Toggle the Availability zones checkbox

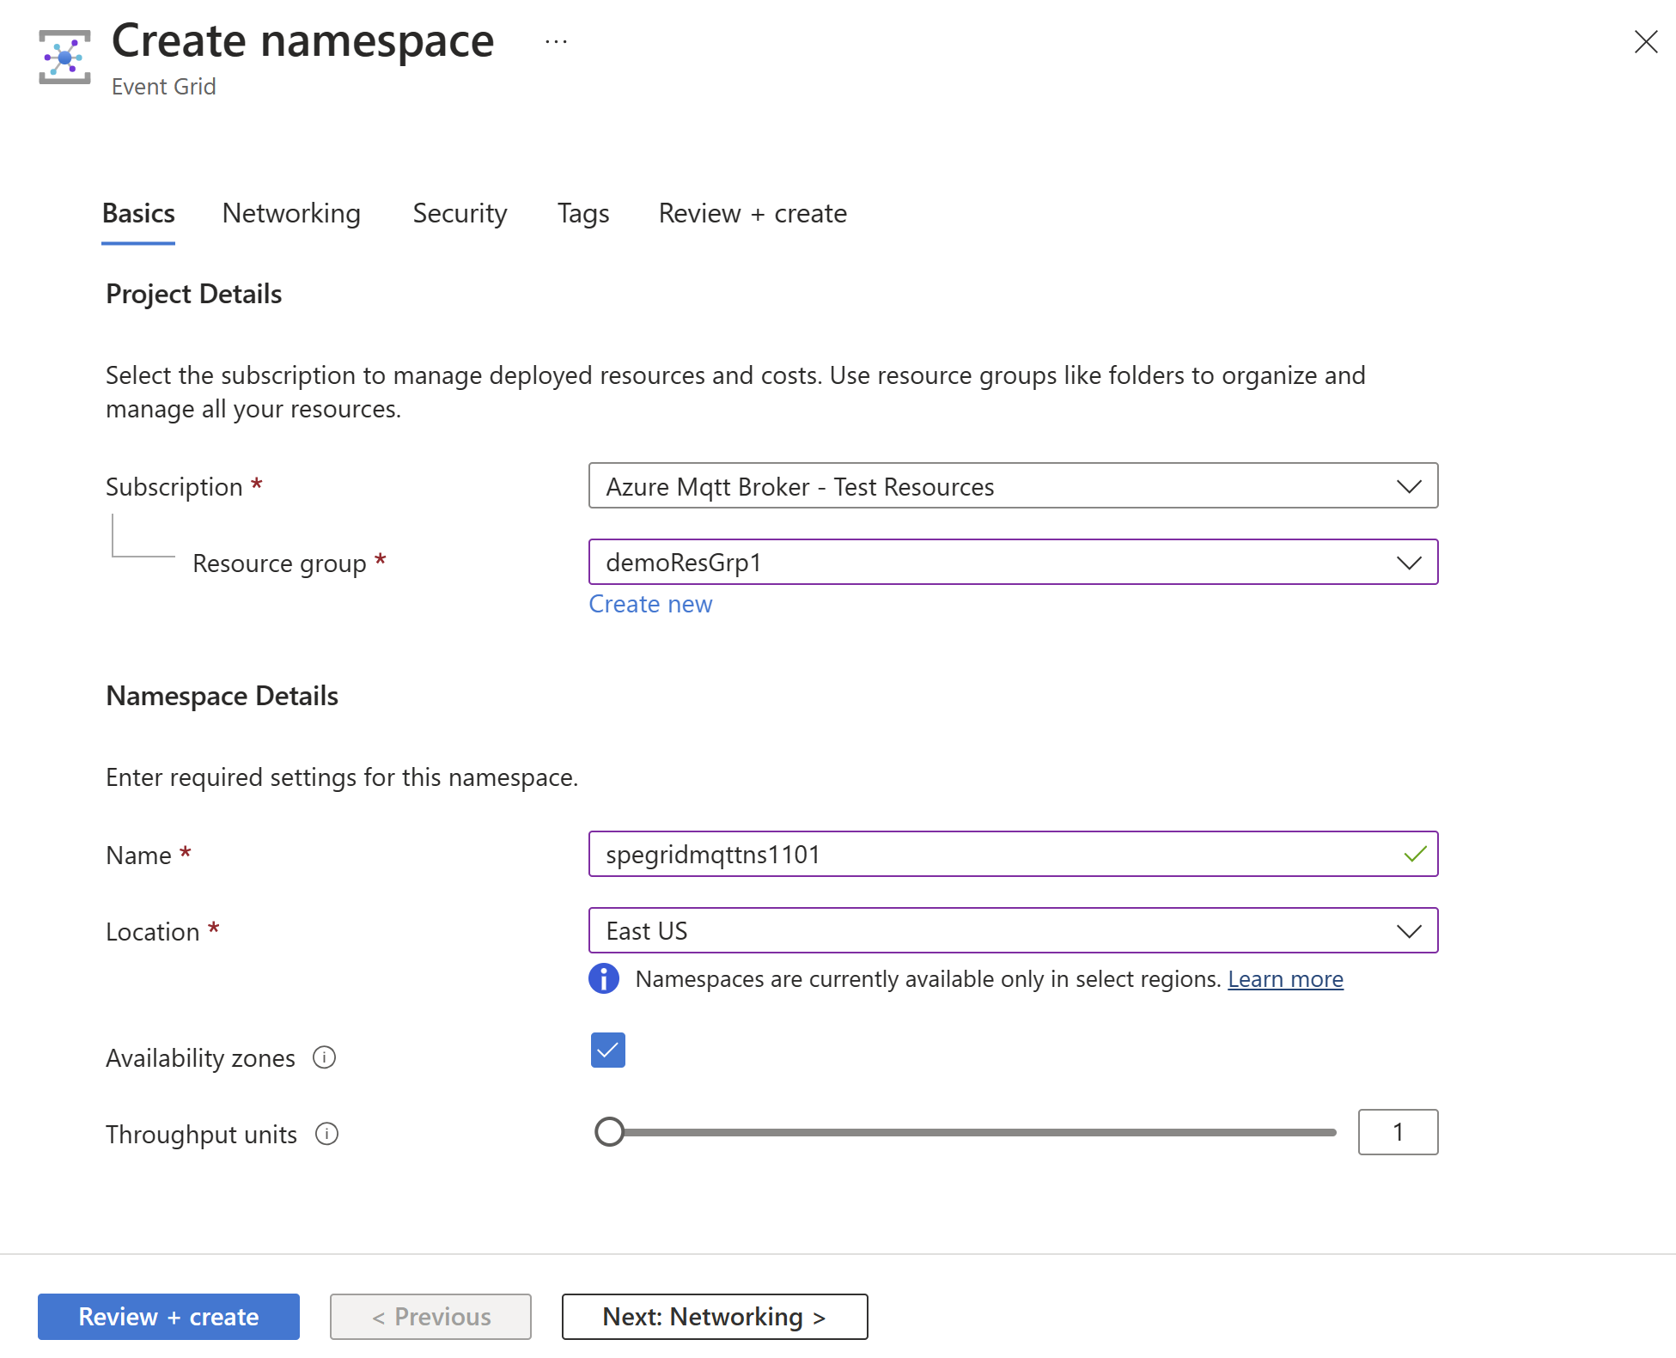click(607, 1050)
